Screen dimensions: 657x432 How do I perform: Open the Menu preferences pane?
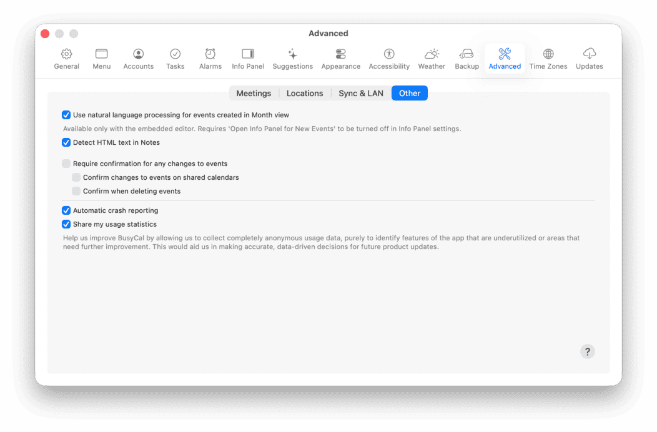click(x=101, y=54)
